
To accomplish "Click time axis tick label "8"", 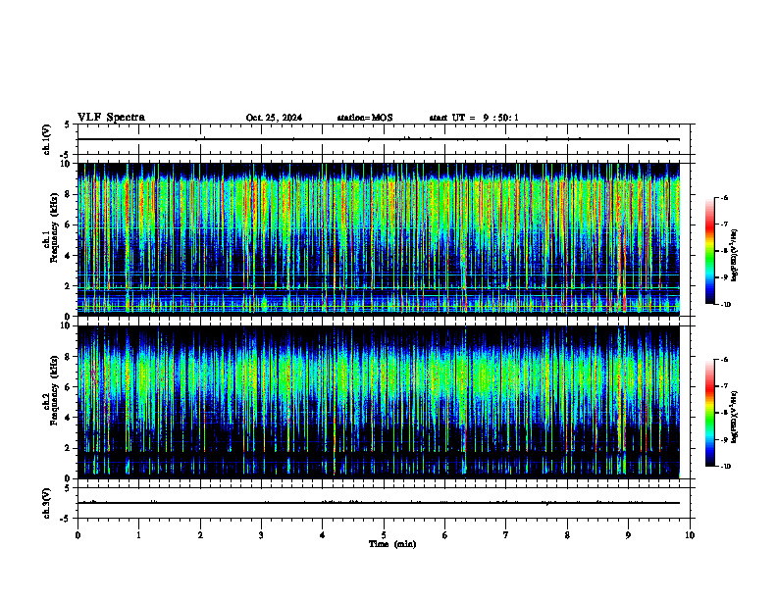I will coord(567,535).
